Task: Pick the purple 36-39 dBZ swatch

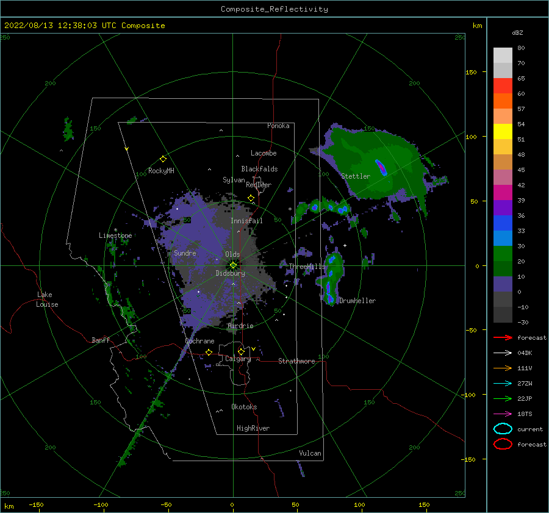Action: click(x=503, y=207)
